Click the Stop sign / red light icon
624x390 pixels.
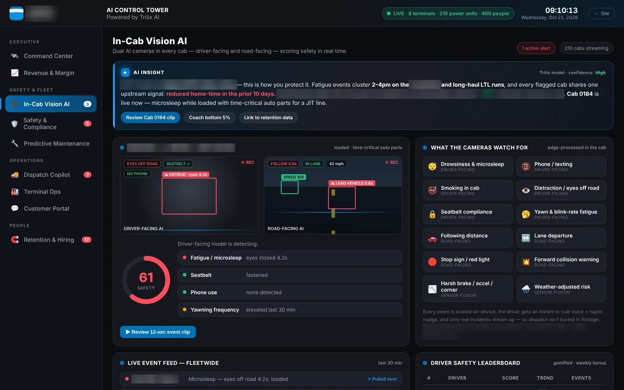pyautogui.click(x=432, y=262)
